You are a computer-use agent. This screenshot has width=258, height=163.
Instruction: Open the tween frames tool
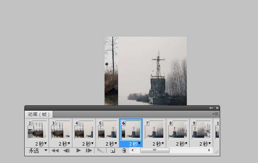(x=100, y=150)
